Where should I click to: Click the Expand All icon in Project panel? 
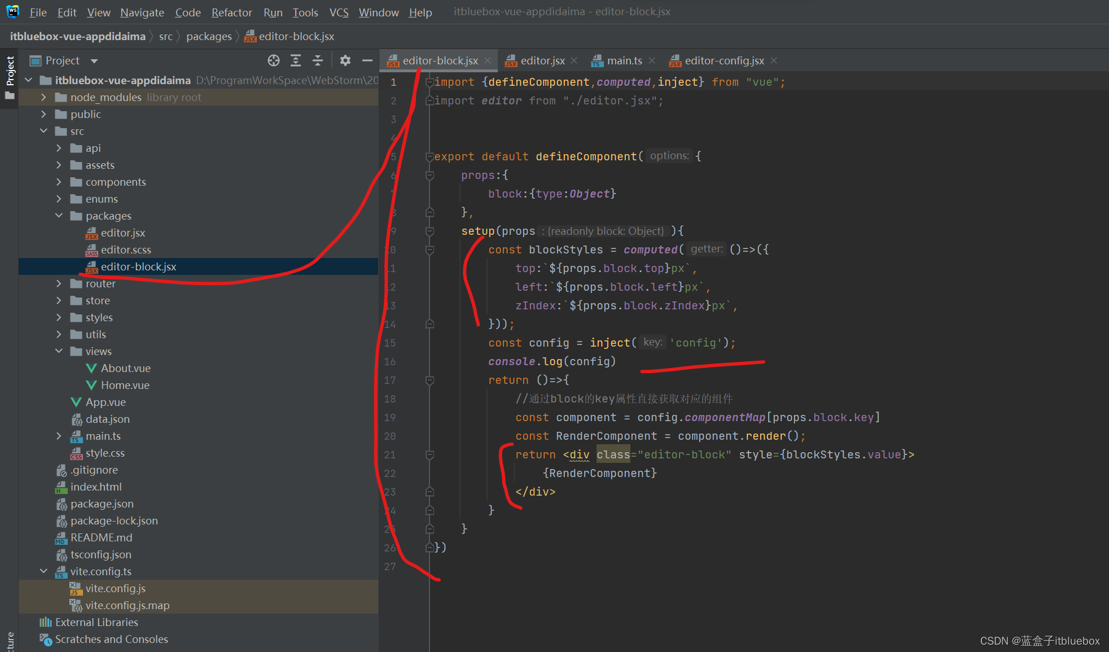[x=296, y=60]
